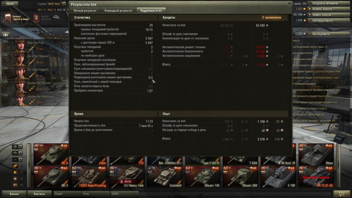352x198 pixels.
Task: Click ОБМЕН ЗОЛОТА button
Action: (x=328, y=15)
